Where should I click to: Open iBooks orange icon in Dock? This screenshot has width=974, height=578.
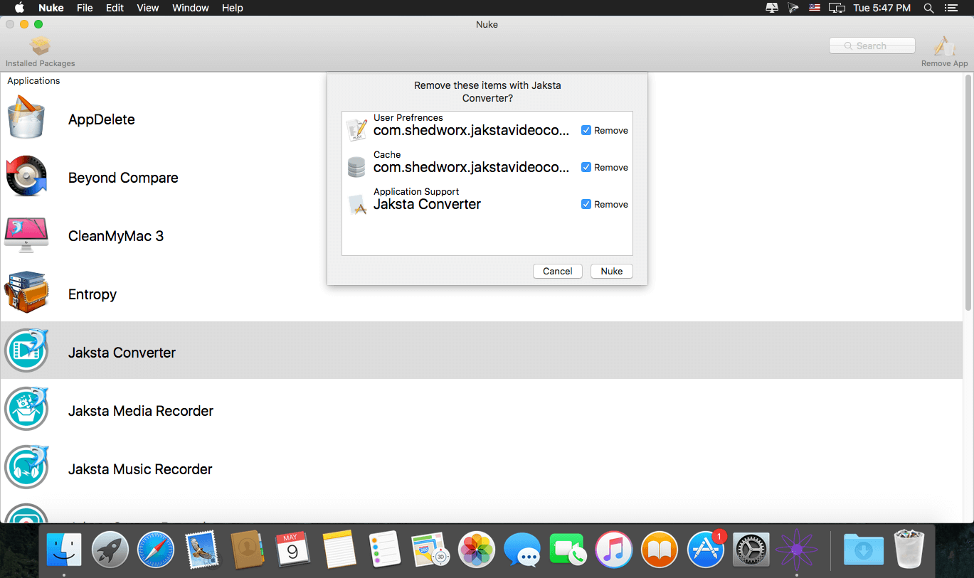tap(660, 550)
